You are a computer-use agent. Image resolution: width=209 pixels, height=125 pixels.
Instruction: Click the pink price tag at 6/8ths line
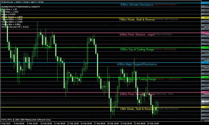click(x=205, y=33)
